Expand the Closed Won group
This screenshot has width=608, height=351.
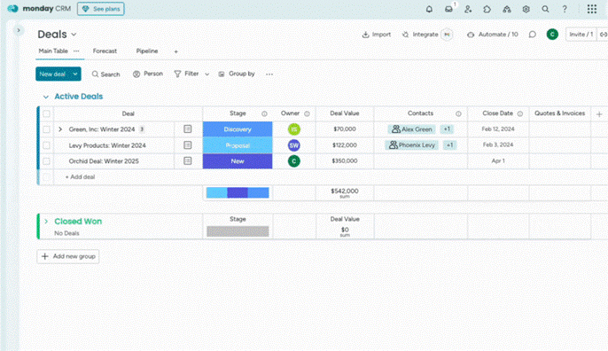point(46,221)
